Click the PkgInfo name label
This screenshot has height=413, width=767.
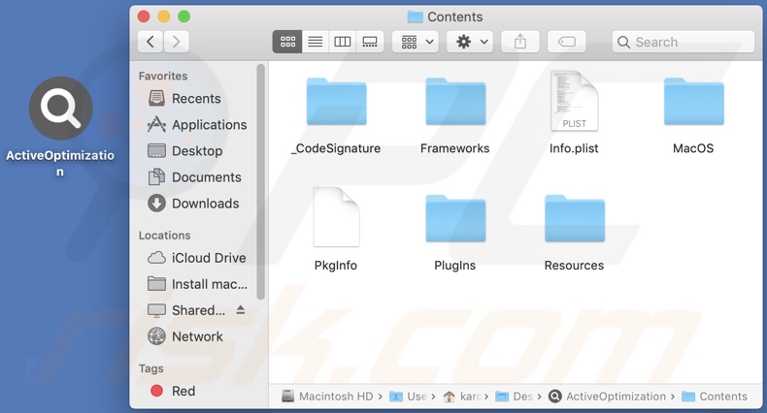[336, 266]
